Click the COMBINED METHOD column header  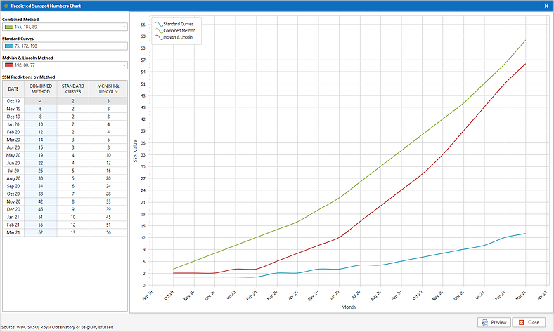coord(41,89)
